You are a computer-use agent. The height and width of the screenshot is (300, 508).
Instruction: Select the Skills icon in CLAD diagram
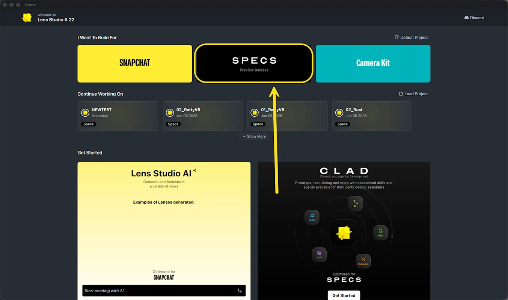[380, 232]
